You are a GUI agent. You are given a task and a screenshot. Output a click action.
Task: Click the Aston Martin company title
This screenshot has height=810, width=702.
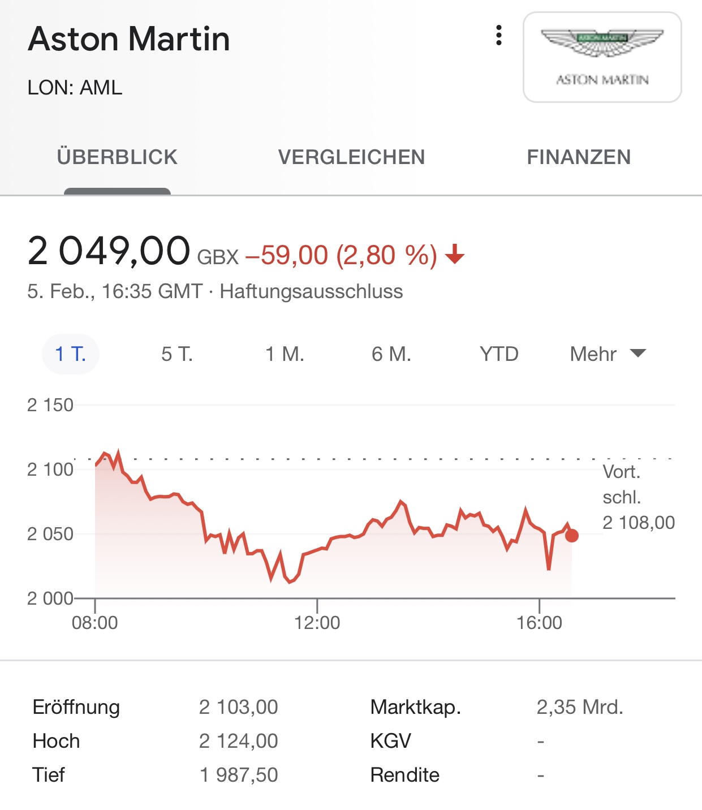[x=129, y=39]
